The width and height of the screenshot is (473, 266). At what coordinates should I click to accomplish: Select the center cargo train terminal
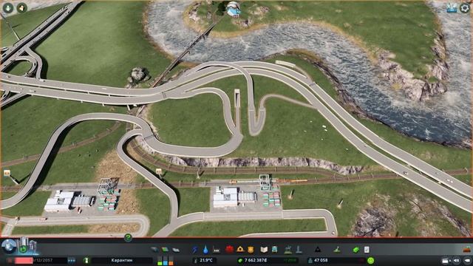click(x=246, y=193)
